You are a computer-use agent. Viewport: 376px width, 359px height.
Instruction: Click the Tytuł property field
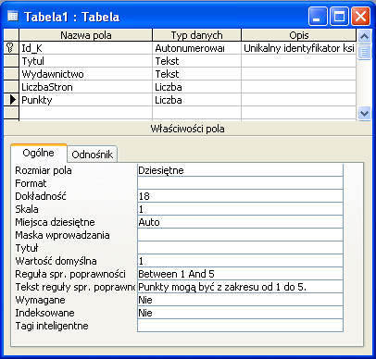(240, 248)
